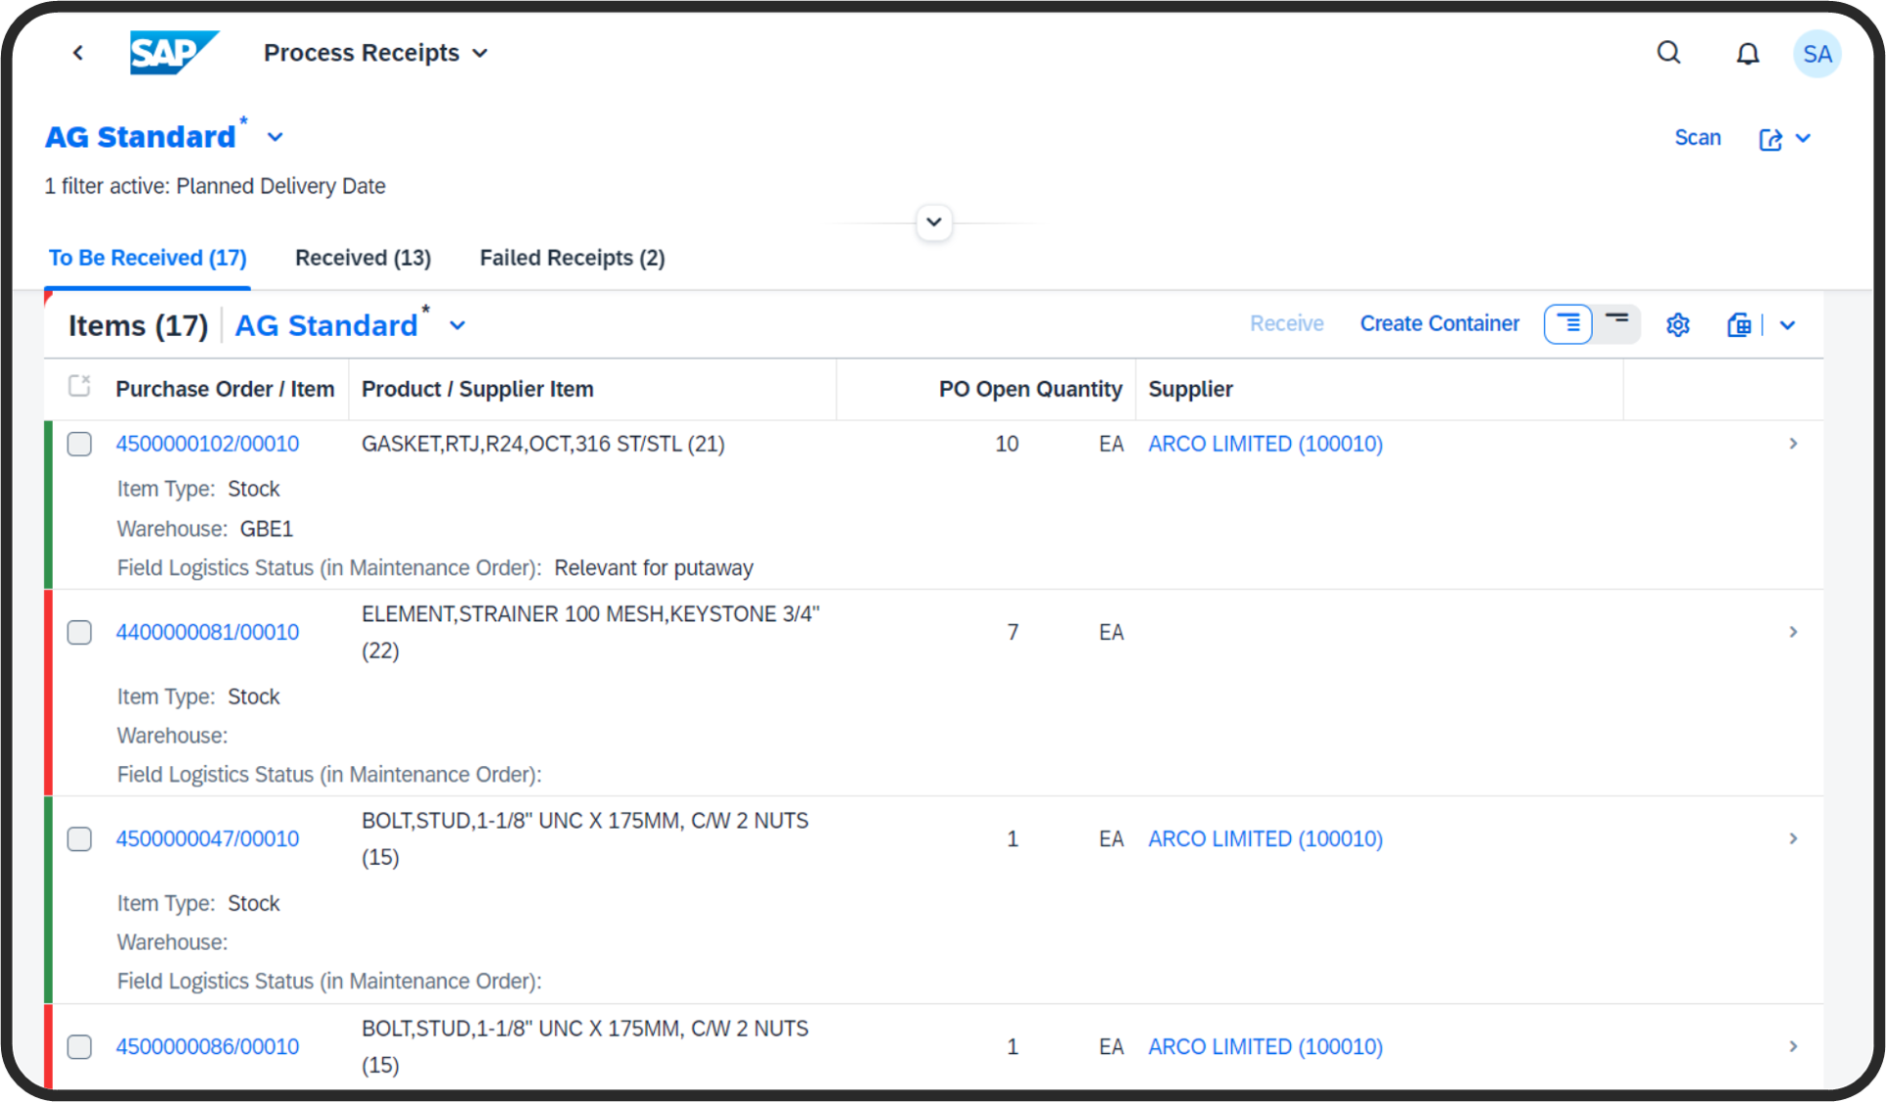This screenshot has width=1886, height=1102.
Task: Expand the collapsed filter header chevron
Action: 933,222
